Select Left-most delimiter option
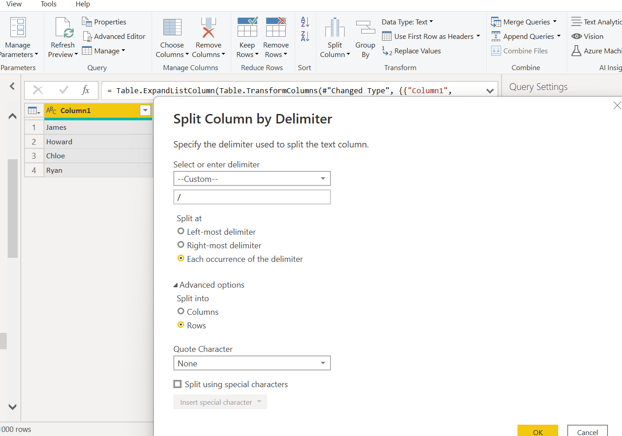Image resolution: width=622 pixels, height=436 pixels. [181, 231]
